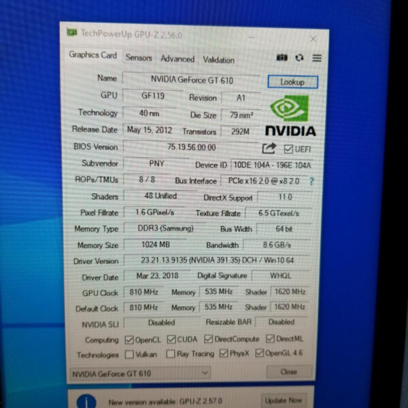
Task: Click the Revision value A1
Action: coord(241,98)
